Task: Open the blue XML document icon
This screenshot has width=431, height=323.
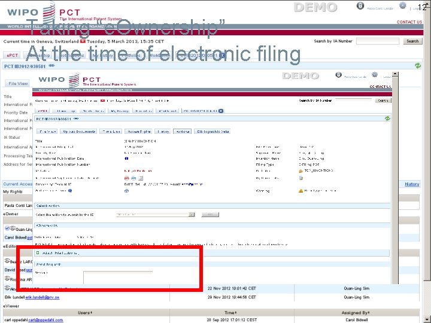Action: 133,178
